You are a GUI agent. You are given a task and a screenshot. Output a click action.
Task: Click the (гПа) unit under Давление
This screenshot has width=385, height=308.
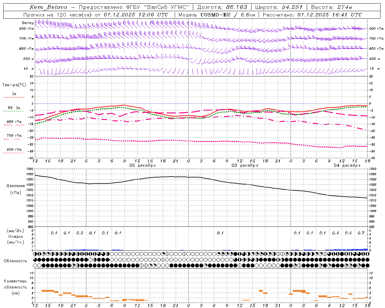(x=16, y=193)
